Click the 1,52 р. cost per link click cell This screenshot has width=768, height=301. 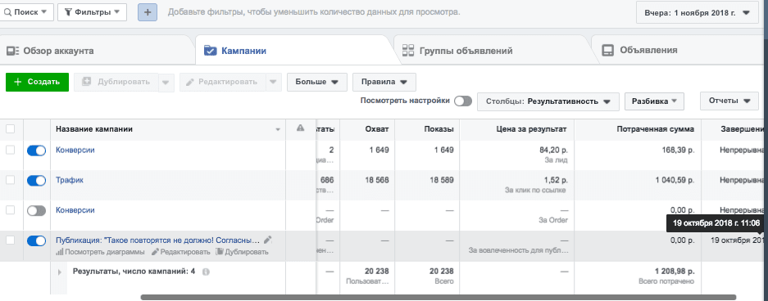point(555,180)
